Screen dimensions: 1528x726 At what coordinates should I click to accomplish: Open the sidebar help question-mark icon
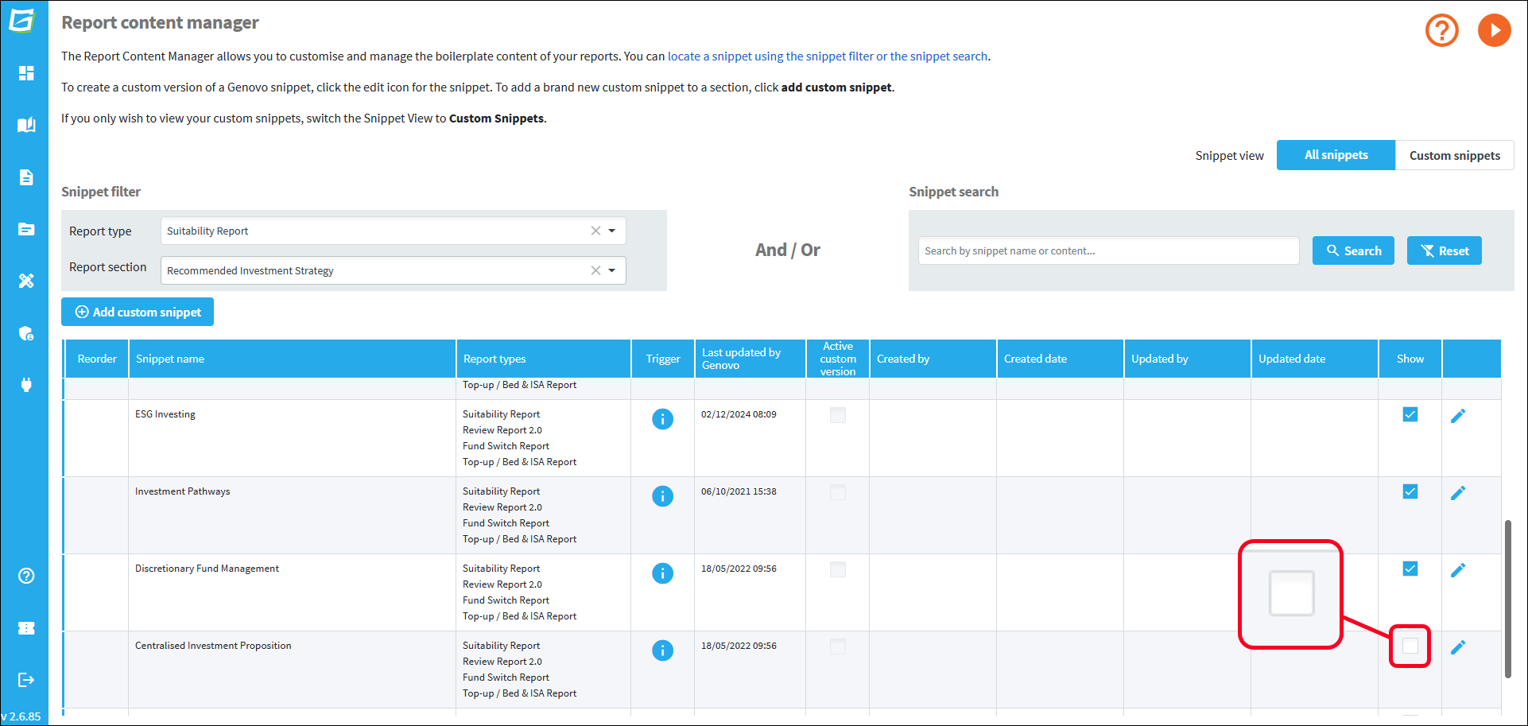pos(26,576)
